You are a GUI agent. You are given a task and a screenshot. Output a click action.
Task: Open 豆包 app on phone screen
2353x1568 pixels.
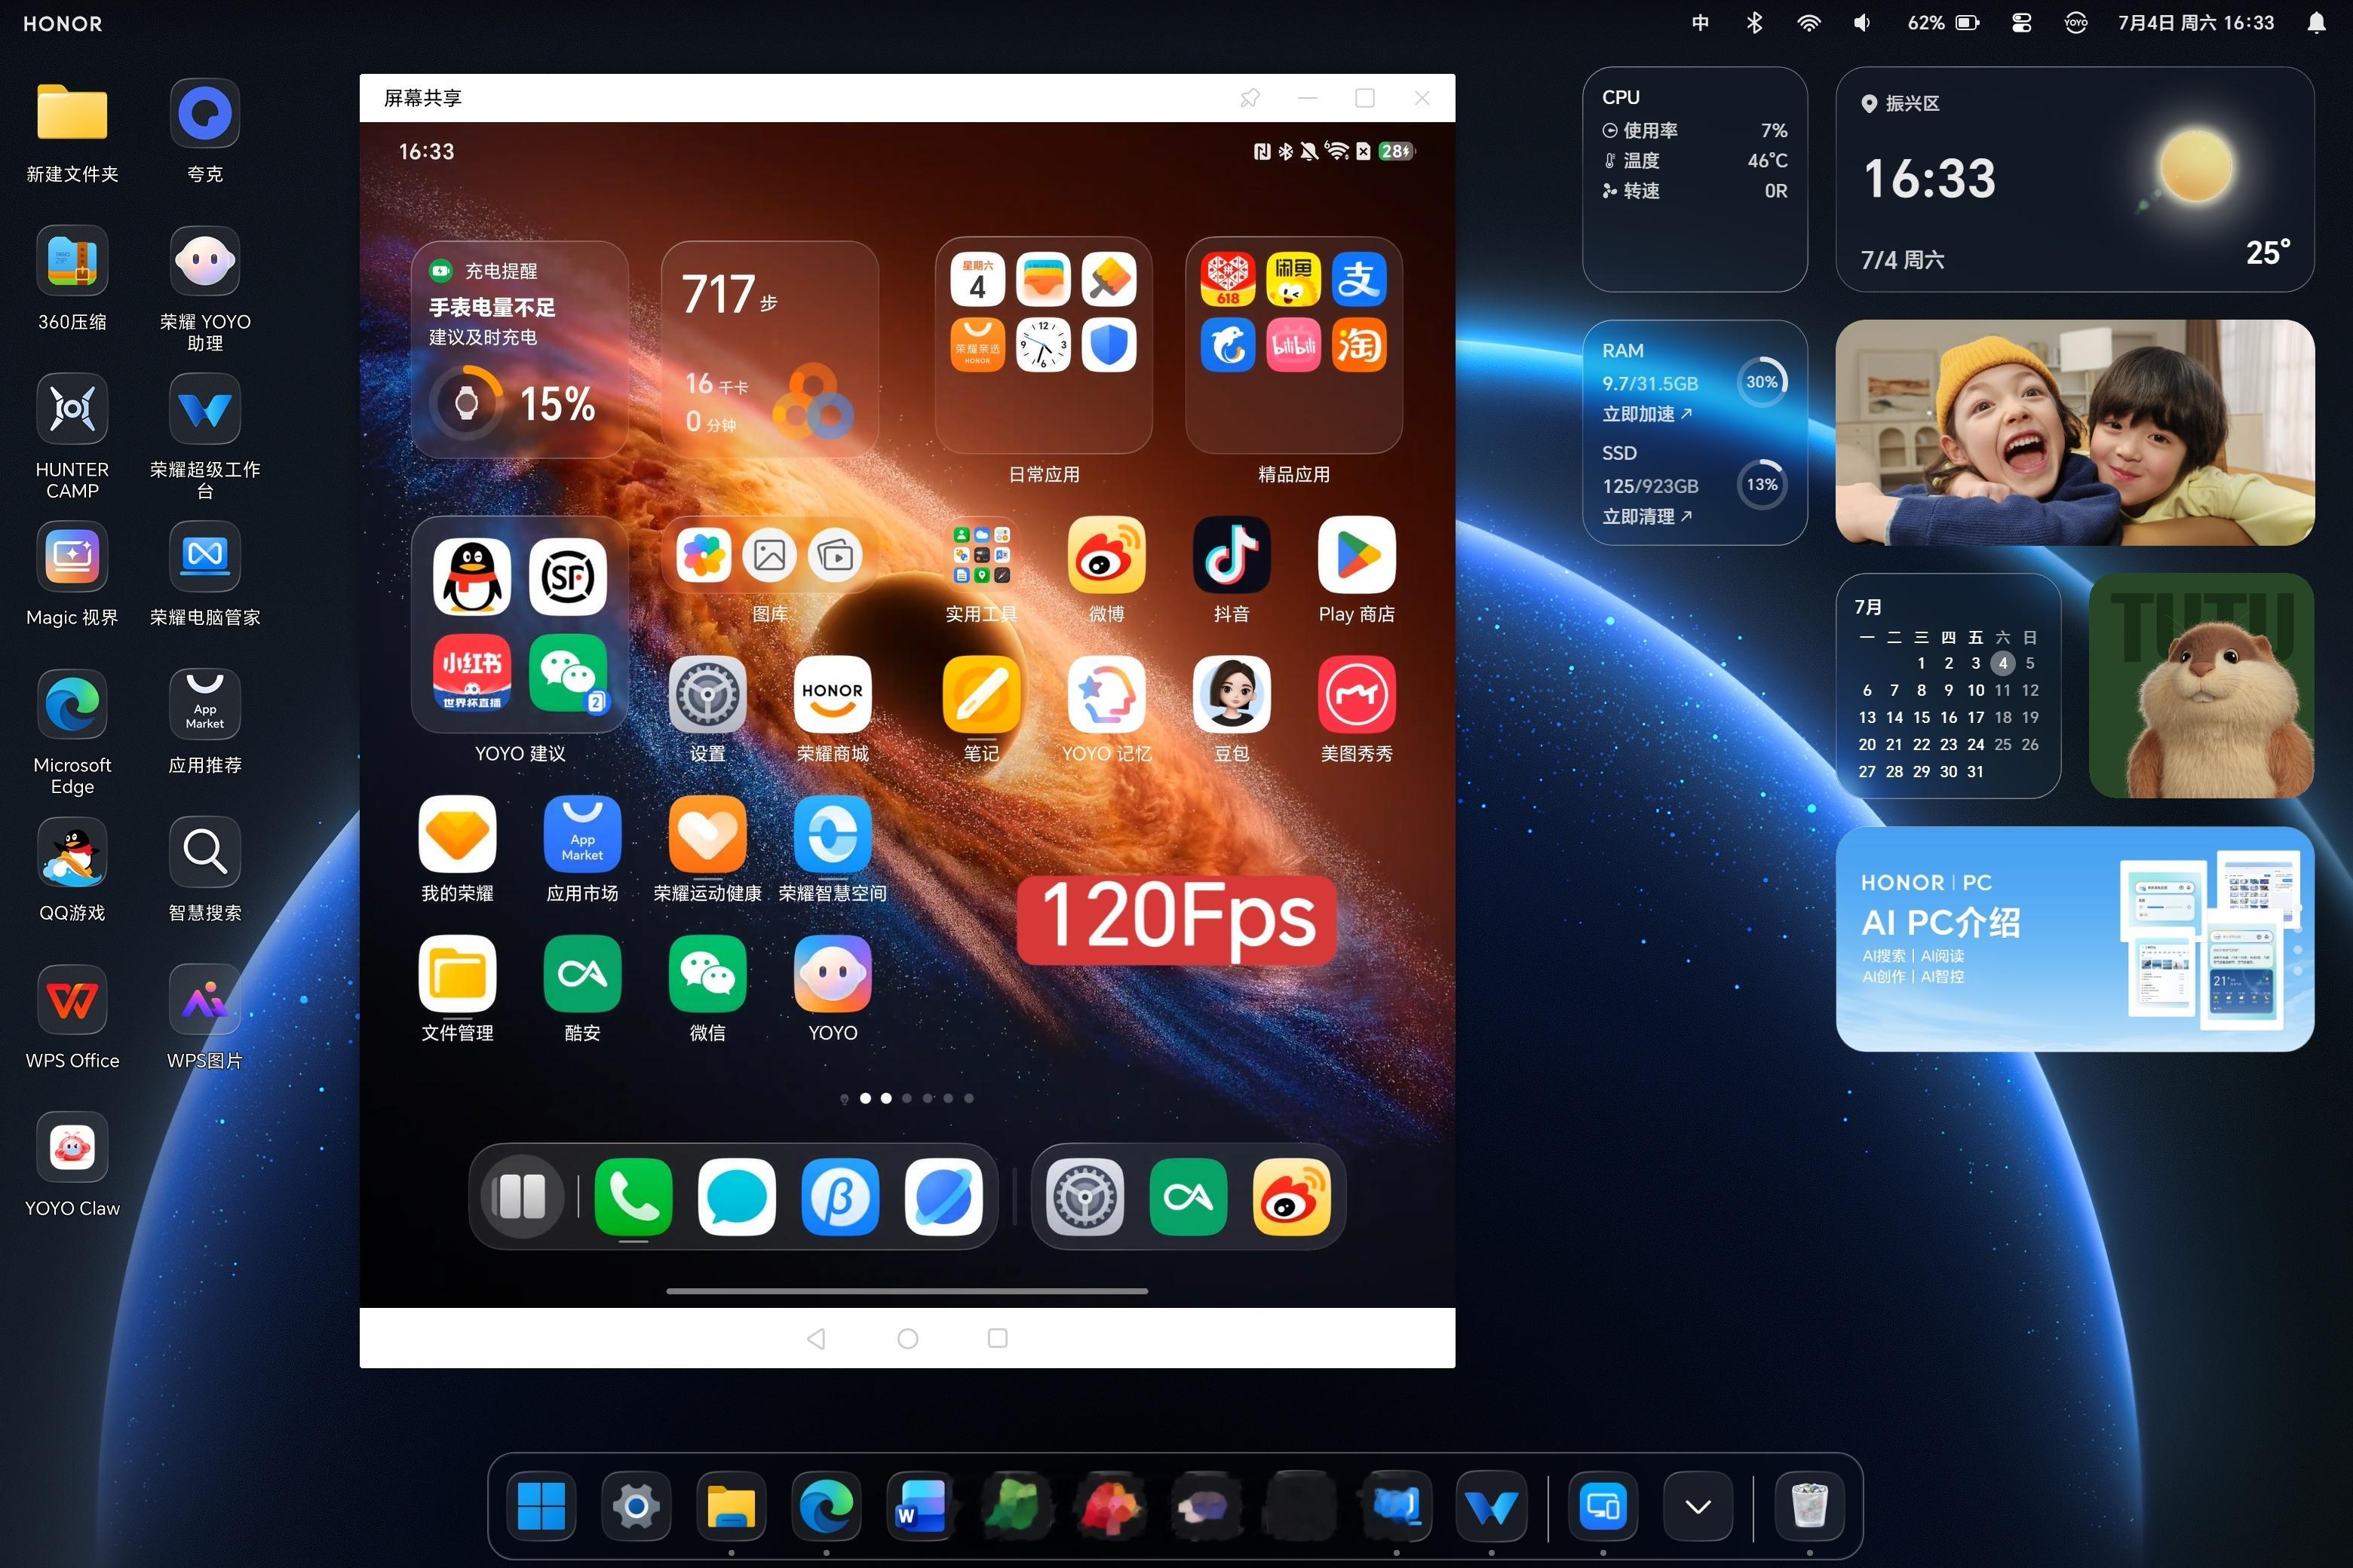(x=1232, y=694)
